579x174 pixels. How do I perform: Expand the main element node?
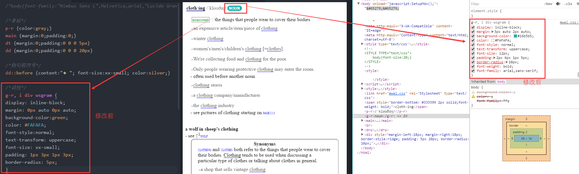click(362, 121)
